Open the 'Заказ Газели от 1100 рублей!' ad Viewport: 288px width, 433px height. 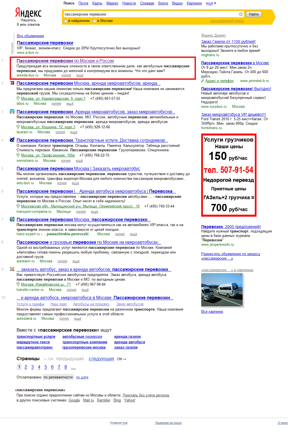[228, 42]
